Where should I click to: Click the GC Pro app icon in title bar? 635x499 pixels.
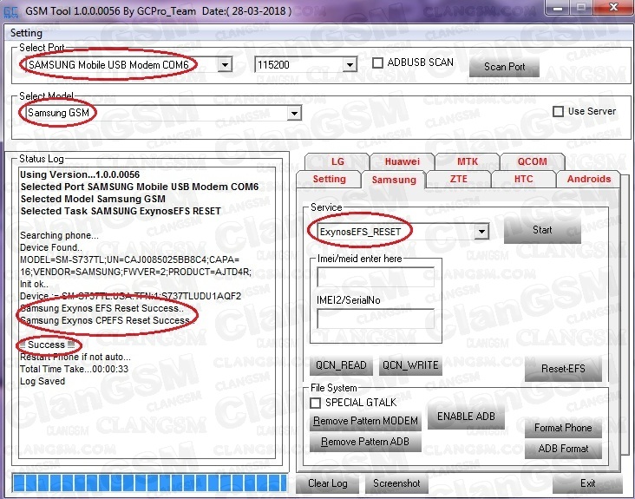(11, 12)
